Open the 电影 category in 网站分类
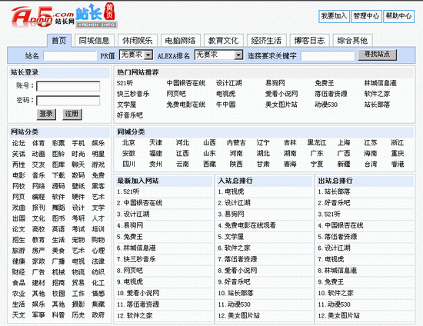 click(x=18, y=175)
